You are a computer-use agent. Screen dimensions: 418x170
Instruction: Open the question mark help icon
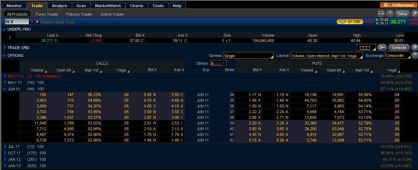[x=390, y=14]
